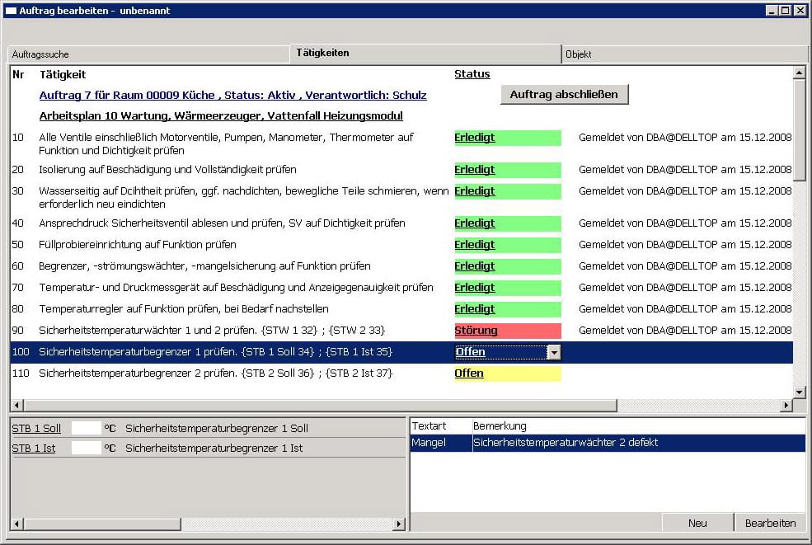Open the Auftragssuche tab

148,54
